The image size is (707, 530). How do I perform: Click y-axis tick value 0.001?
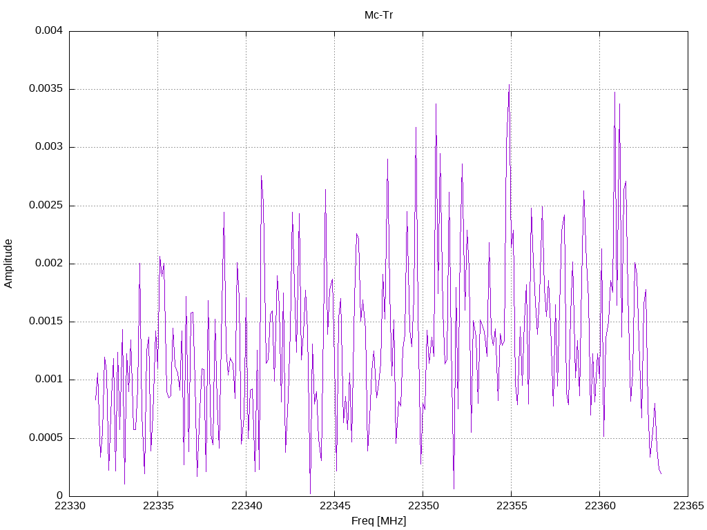[49, 380]
